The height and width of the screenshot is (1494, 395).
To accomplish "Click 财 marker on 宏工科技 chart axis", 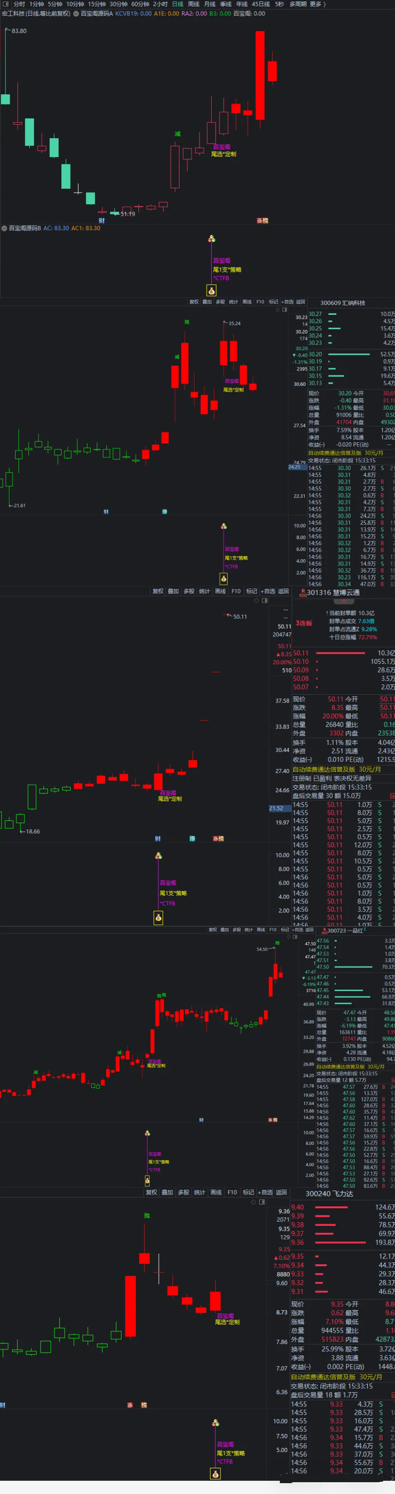I will click(x=101, y=220).
